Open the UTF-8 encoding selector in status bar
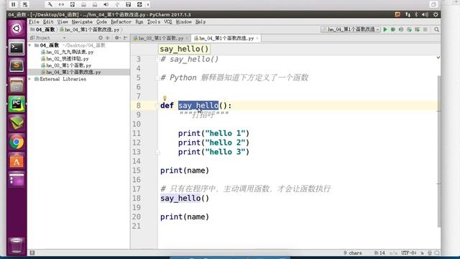This screenshot has height=259, width=460. click(x=408, y=253)
